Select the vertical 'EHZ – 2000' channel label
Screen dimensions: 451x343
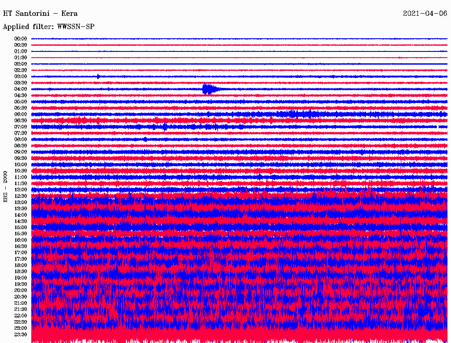(x=5, y=187)
